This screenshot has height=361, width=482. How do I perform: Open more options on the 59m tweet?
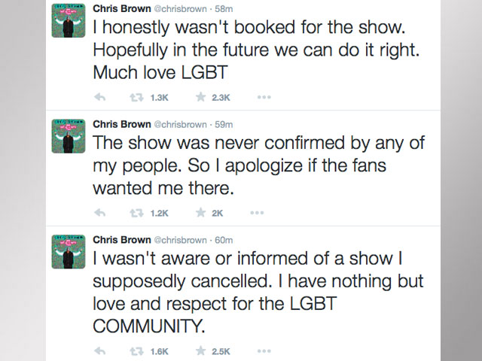click(257, 213)
